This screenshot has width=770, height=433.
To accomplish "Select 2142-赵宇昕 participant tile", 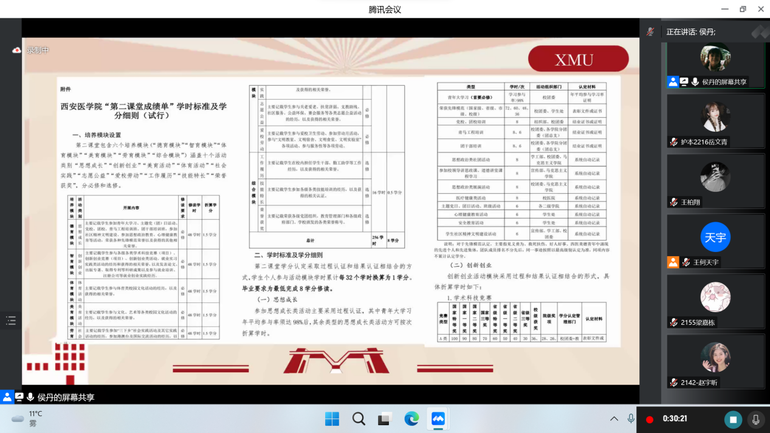I will coord(715,361).
